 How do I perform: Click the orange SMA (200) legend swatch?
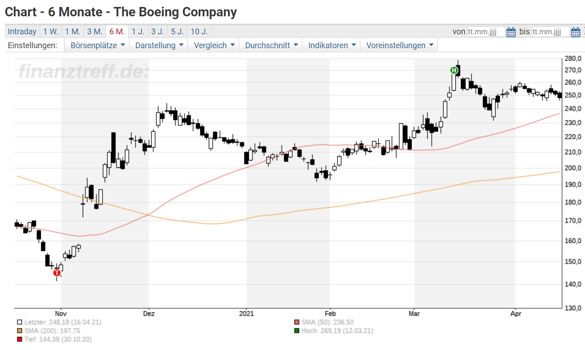tap(20, 331)
